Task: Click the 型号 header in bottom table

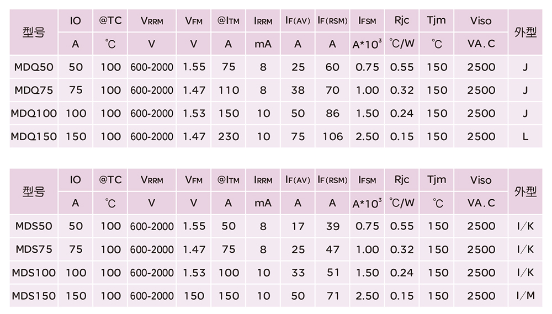Action: 34,191
